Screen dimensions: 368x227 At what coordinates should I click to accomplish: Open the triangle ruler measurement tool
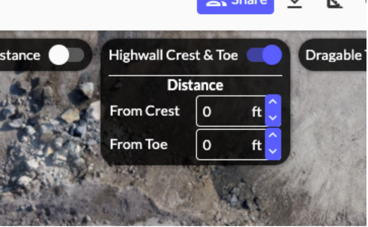coord(335,4)
